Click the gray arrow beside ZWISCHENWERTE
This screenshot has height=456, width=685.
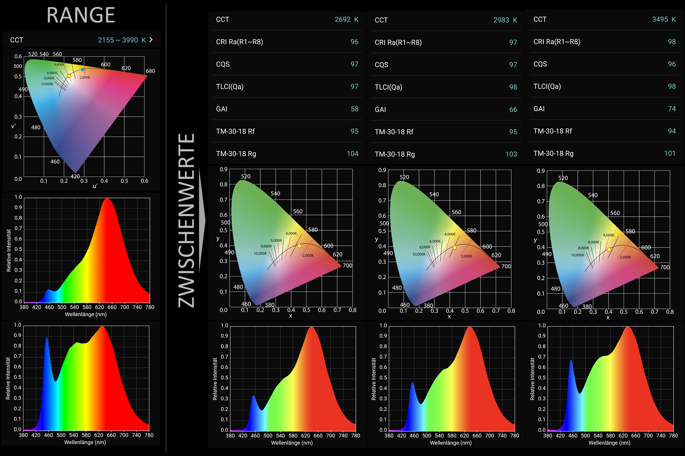tap(202, 220)
